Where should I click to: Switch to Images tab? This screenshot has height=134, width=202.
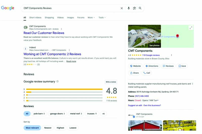[x=70, y=18]
